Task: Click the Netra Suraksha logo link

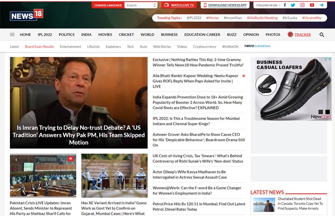Action: [258, 46]
